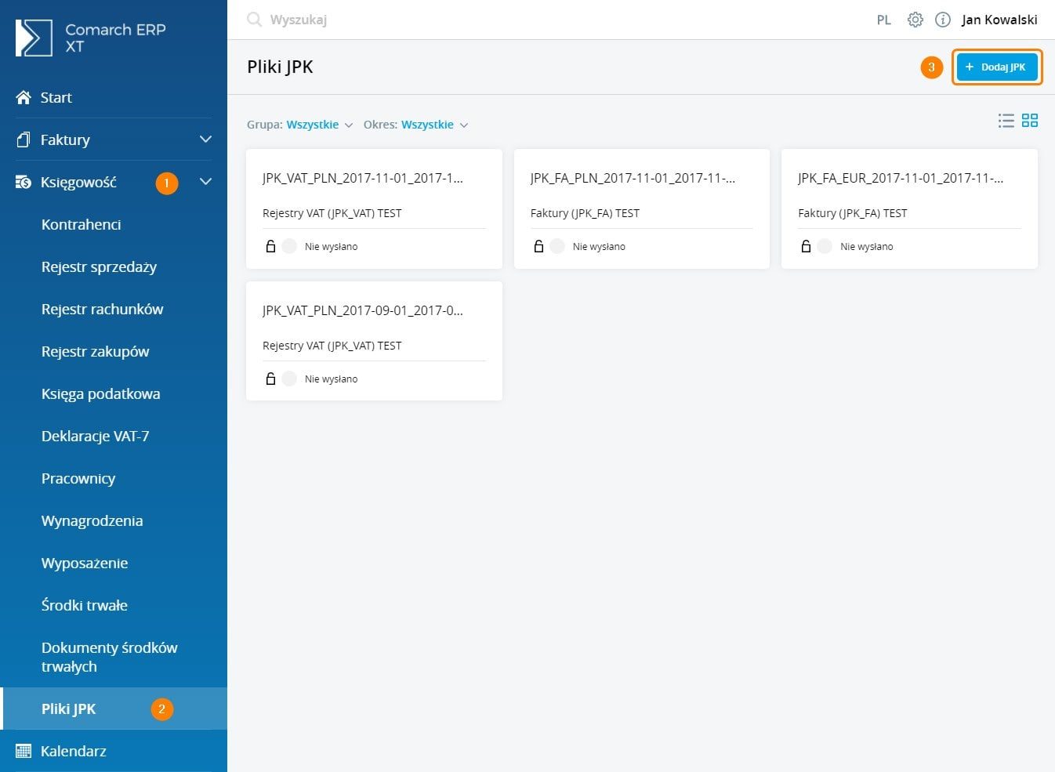Click the Start home icon
Screen dimensions: 1055x772
[24, 98]
